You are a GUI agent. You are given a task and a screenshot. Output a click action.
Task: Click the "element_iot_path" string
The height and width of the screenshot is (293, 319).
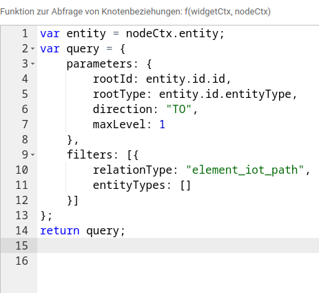point(245,170)
